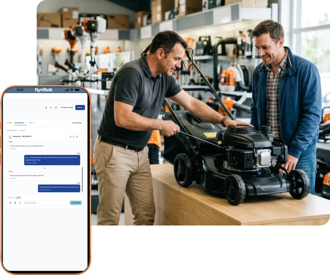Click the lightning bolt quick-reply icon
Viewport: 330px width, 275px height.
tap(10, 203)
